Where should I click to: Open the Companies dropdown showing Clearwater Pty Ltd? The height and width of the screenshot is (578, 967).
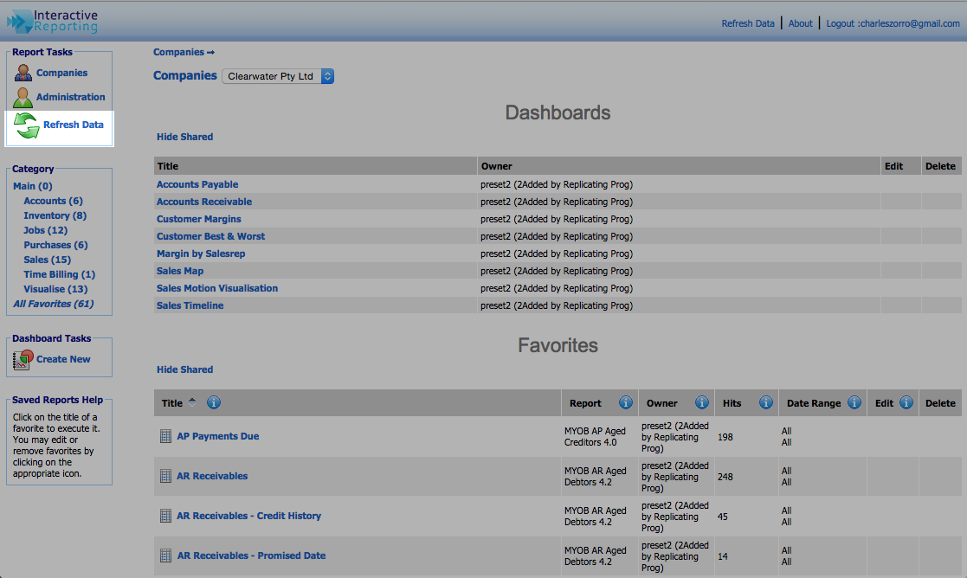278,76
